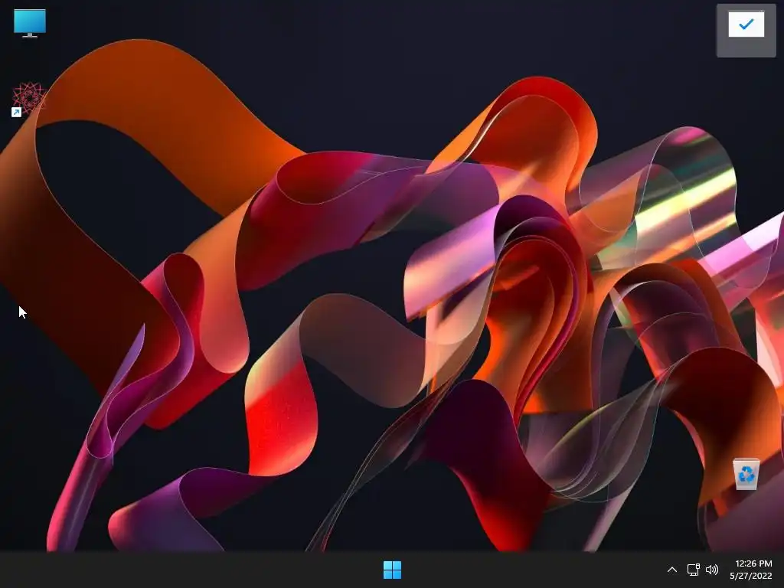
Task: Expand hidden system tray icons chevron
Action: 672,570
